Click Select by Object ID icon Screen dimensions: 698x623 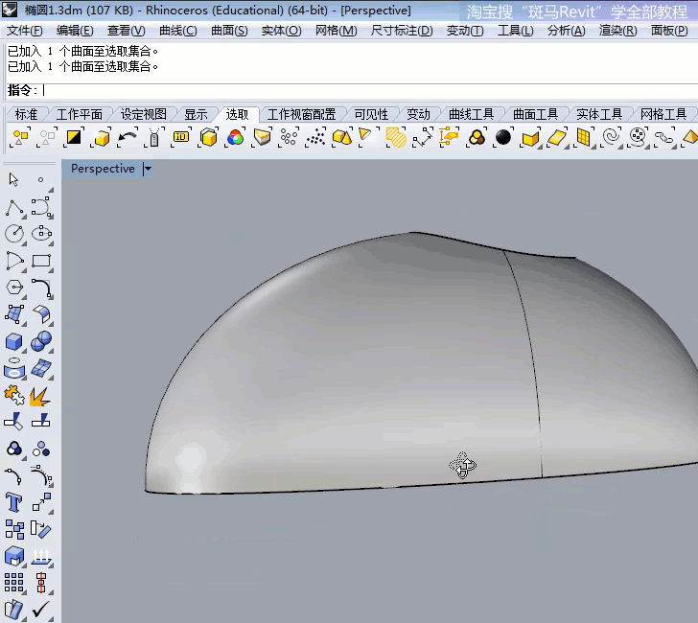(180, 137)
